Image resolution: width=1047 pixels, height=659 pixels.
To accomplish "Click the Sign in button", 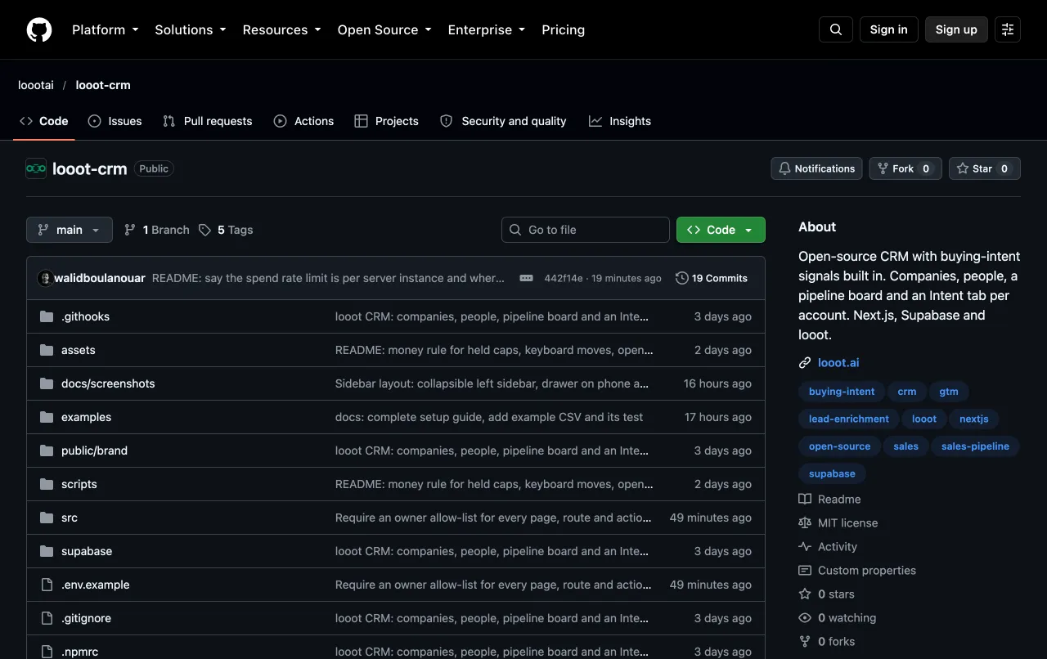I will [889, 29].
